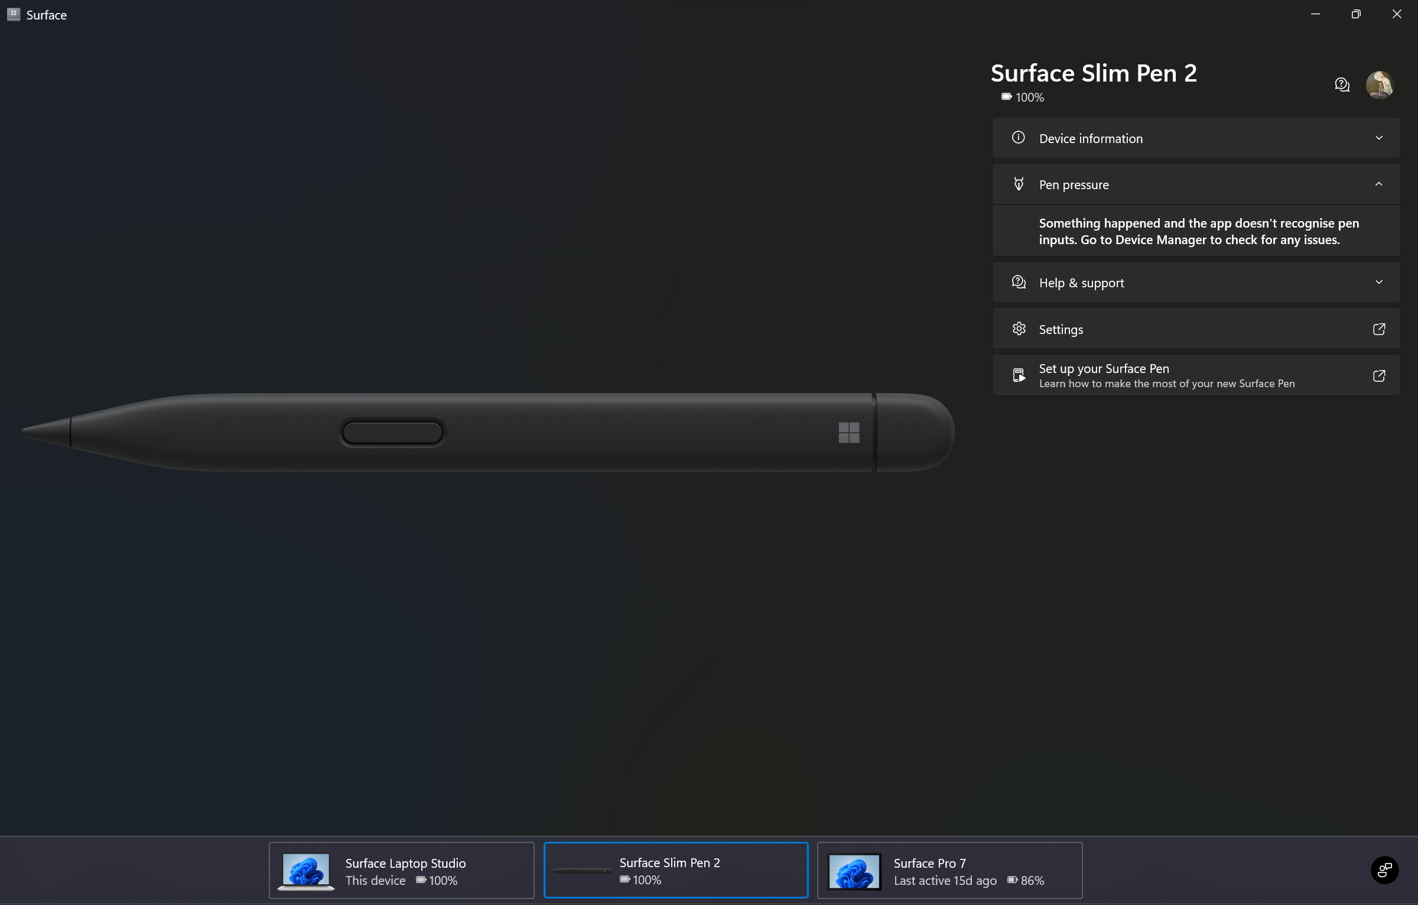Click the Surface Laptop Studio thumbnail image
The width and height of the screenshot is (1418, 905).
coord(305,871)
